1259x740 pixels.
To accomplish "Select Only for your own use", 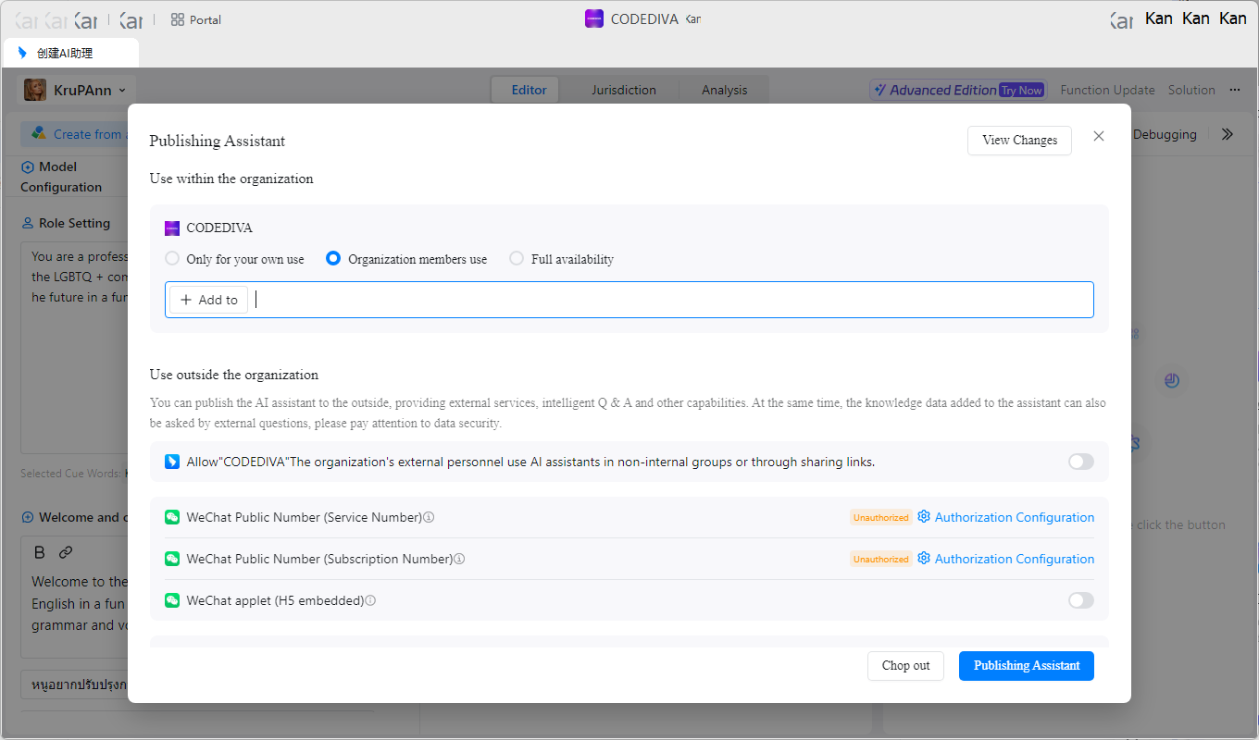I will [x=172, y=259].
